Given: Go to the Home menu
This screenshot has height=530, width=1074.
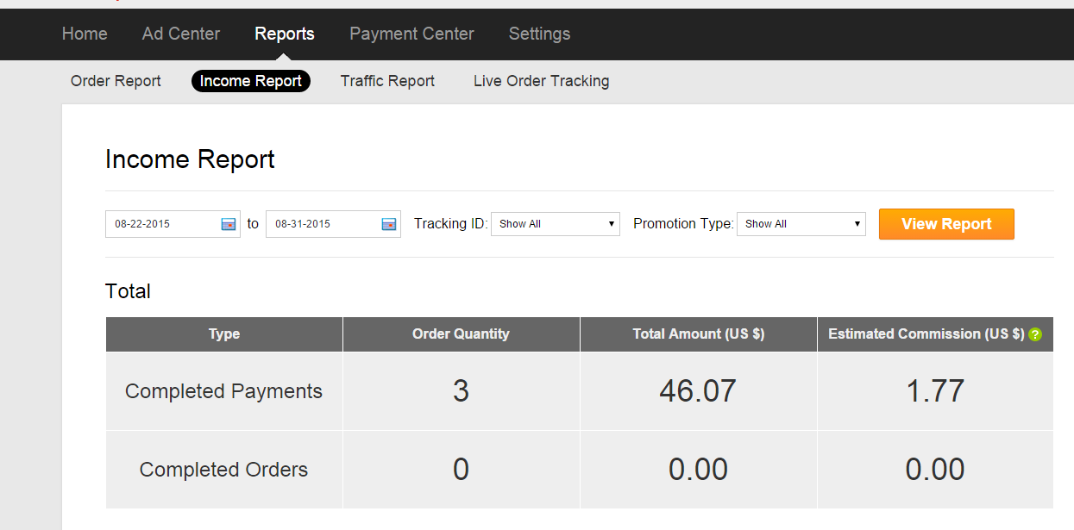Looking at the screenshot, I should point(85,34).
